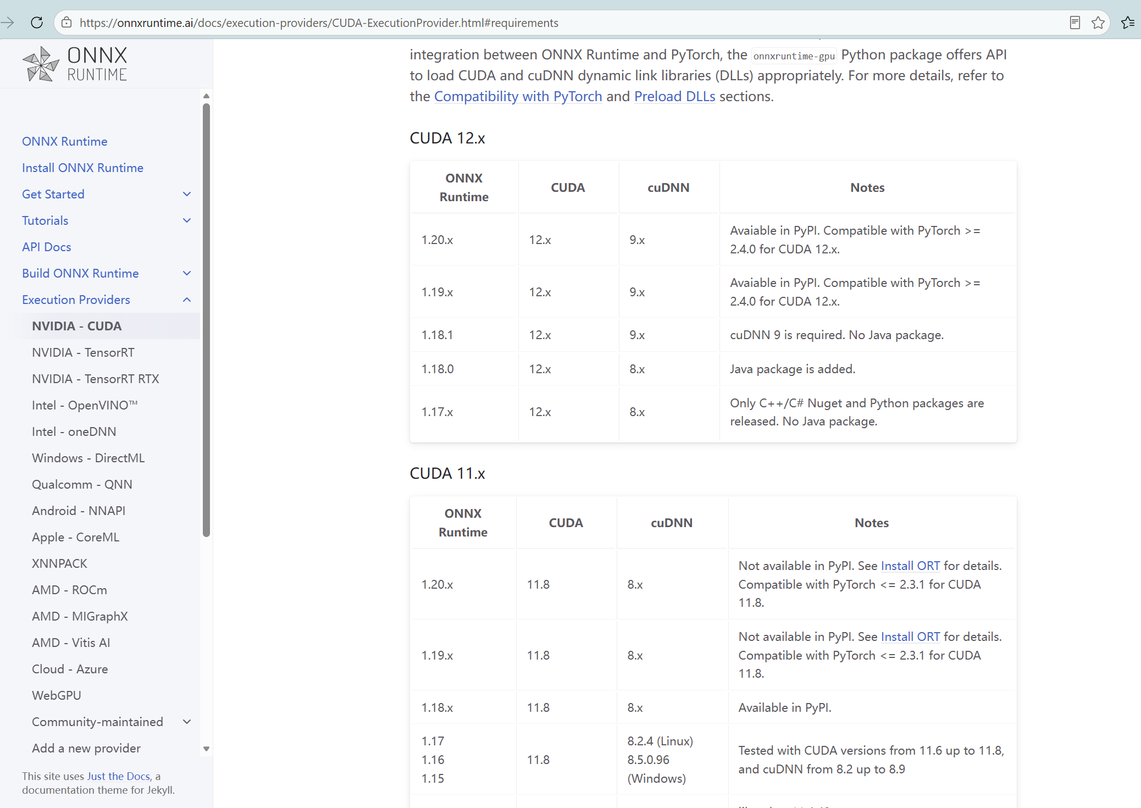Viewport: 1141px width, 808px height.
Task: Click the onnxruntime-gpu code text
Action: [794, 56]
